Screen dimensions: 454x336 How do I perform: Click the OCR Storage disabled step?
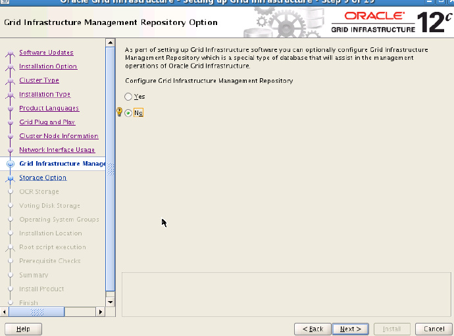click(39, 191)
